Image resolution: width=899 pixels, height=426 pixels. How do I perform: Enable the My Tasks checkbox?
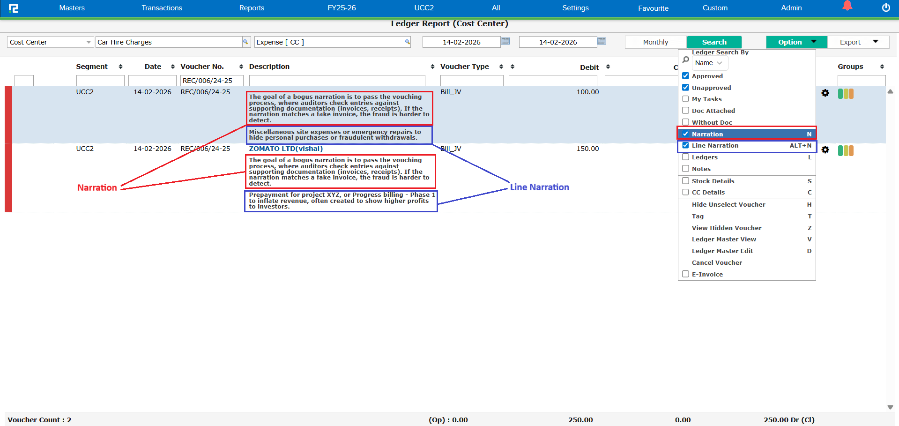point(685,99)
